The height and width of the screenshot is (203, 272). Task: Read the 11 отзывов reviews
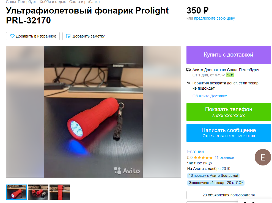[224, 157]
